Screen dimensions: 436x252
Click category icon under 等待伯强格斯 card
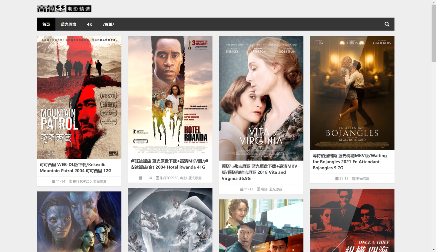(354, 179)
